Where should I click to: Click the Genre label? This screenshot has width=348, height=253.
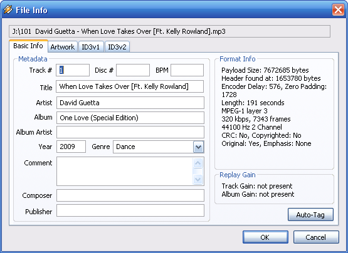[x=101, y=147]
